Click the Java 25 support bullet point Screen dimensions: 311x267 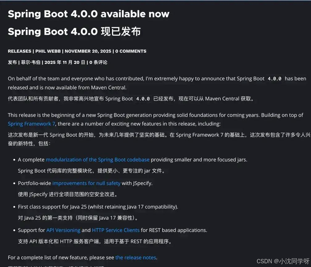click(x=98, y=207)
